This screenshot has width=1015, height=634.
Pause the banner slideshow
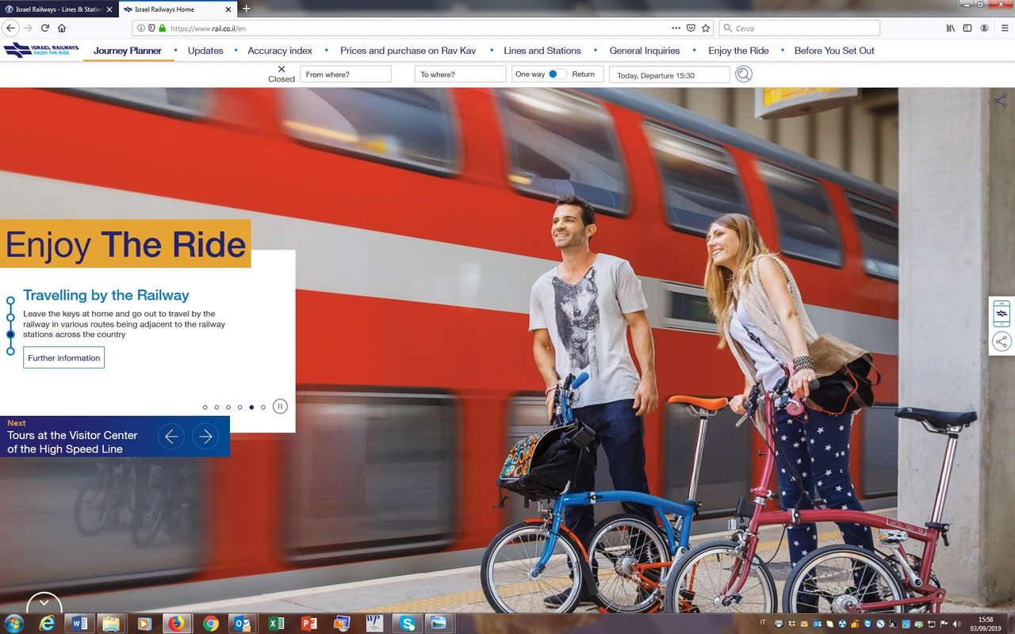(280, 407)
